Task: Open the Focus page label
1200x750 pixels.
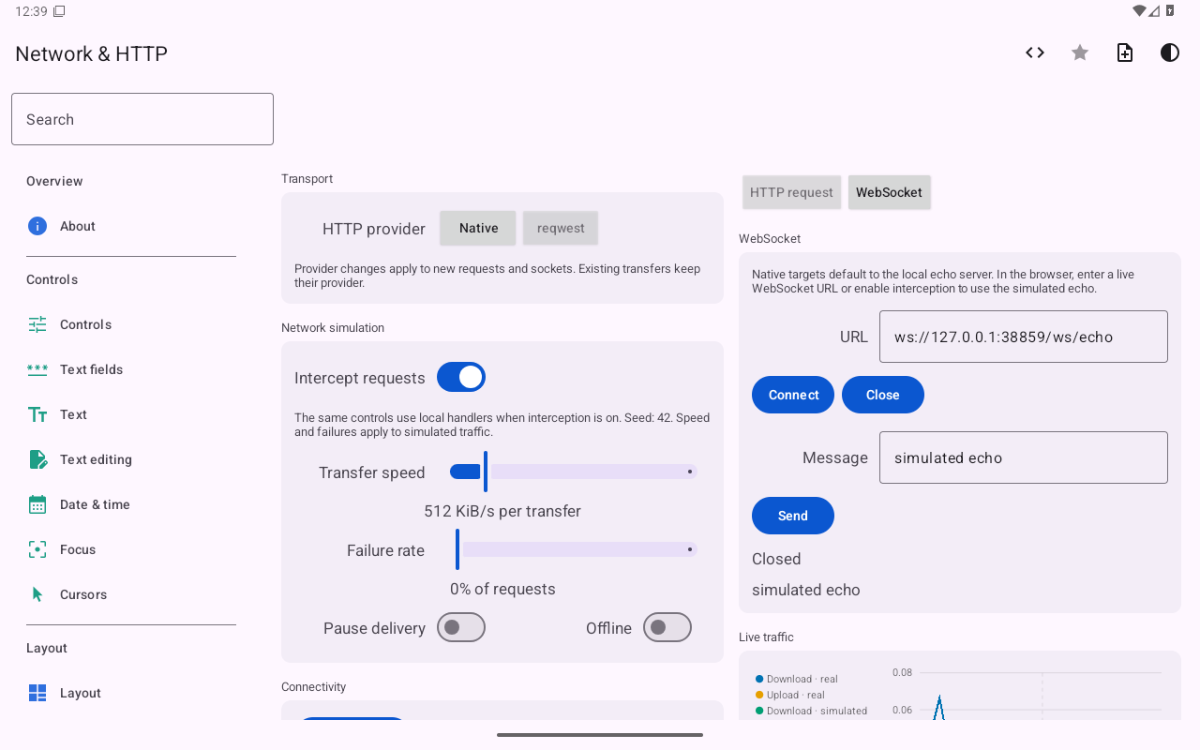Action: point(78,549)
